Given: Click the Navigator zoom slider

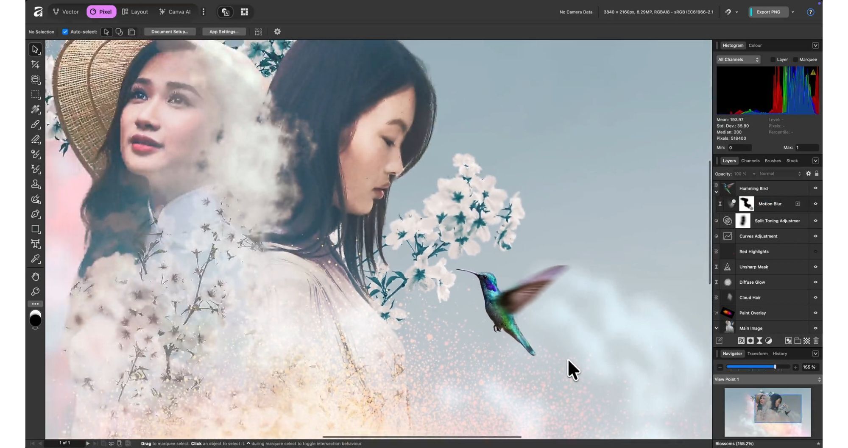Looking at the screenshot, I should [x=757, y=367].
